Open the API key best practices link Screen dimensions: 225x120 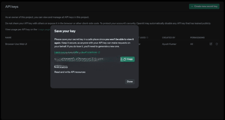tap(76, 52)
